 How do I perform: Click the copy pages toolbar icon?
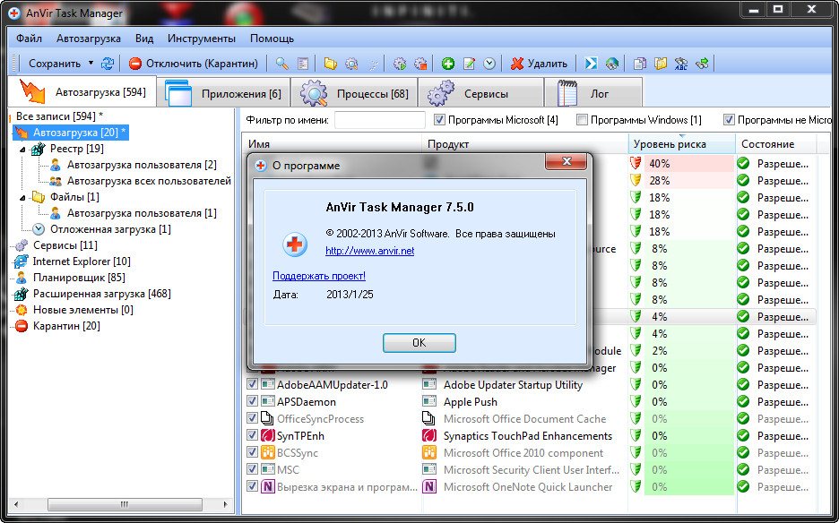click(639, 64)
